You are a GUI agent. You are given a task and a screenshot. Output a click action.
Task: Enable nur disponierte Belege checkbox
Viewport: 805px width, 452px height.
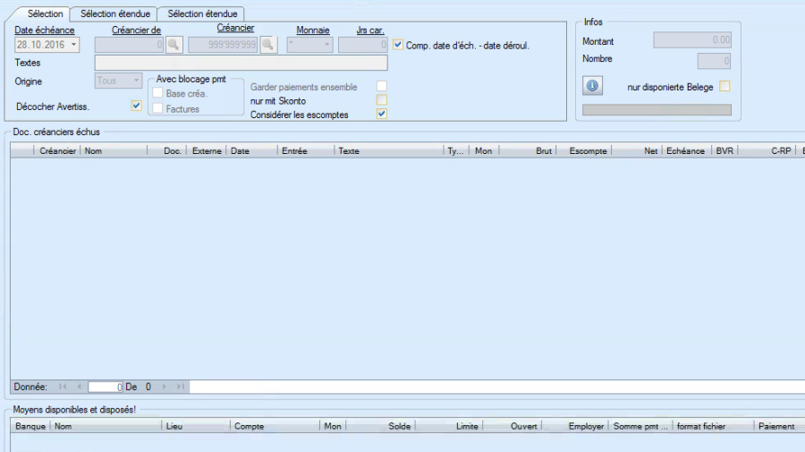(725, 86)
